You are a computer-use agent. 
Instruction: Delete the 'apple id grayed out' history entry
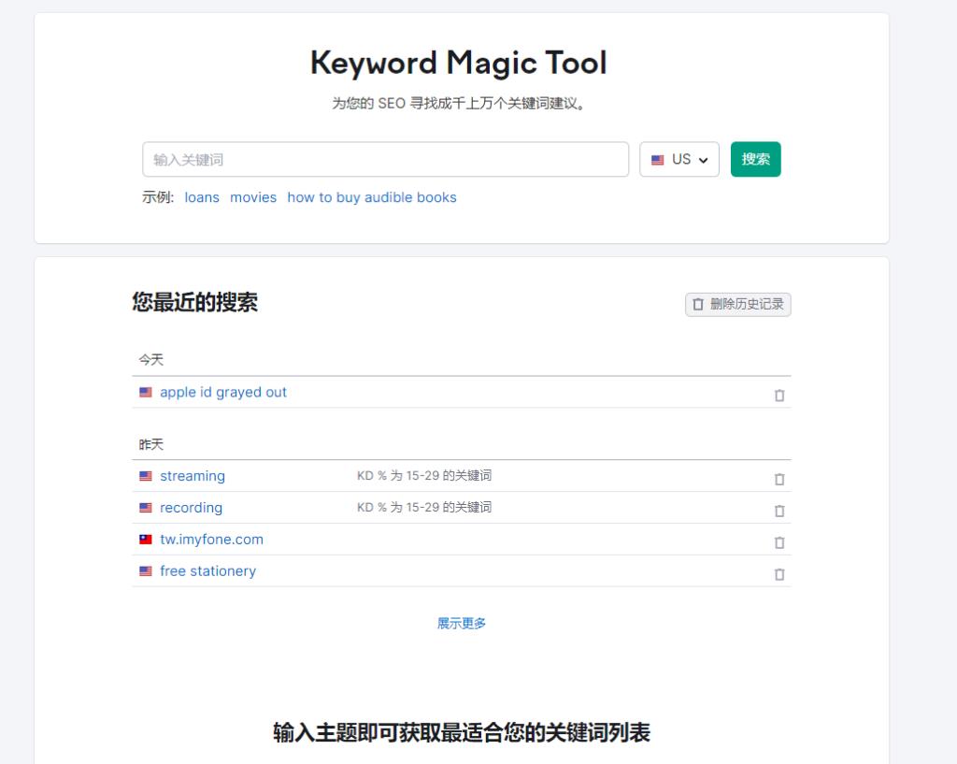pyautogui.click(x=778, y=396)
